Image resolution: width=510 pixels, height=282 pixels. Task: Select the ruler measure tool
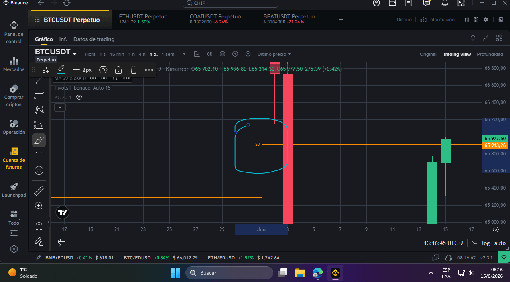[x=39, y=190]
